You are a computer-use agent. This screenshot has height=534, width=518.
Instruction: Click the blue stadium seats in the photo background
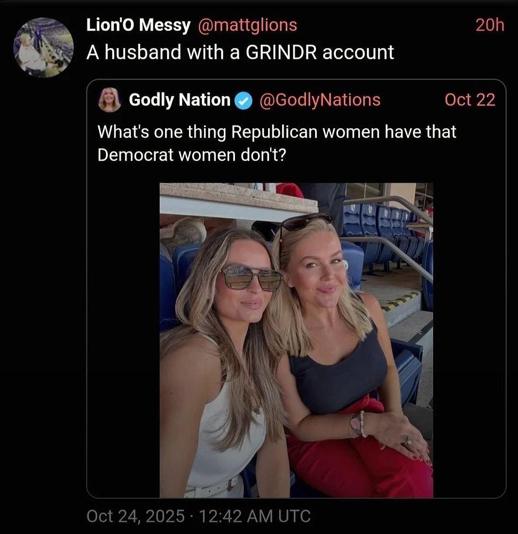(x=378, y=218)
